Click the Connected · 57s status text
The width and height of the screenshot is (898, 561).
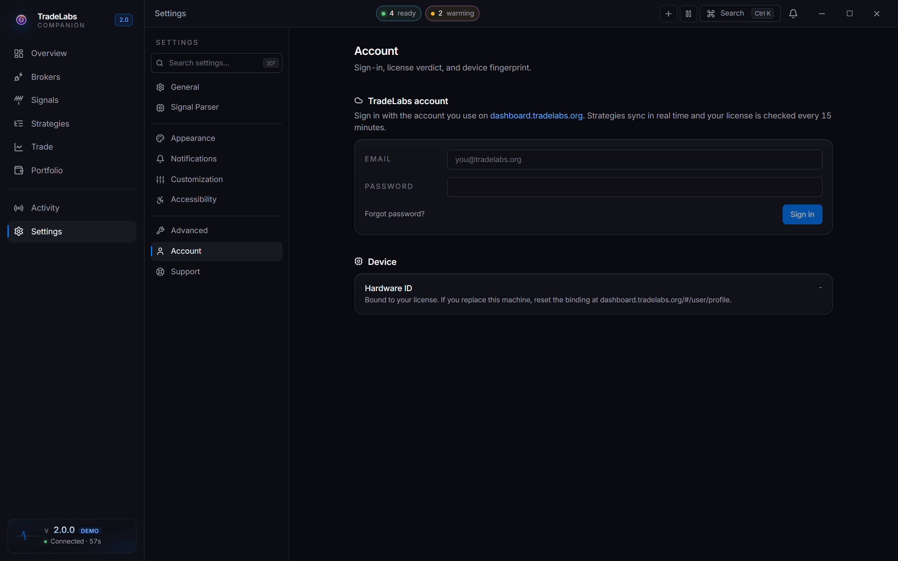click(76, 541)
